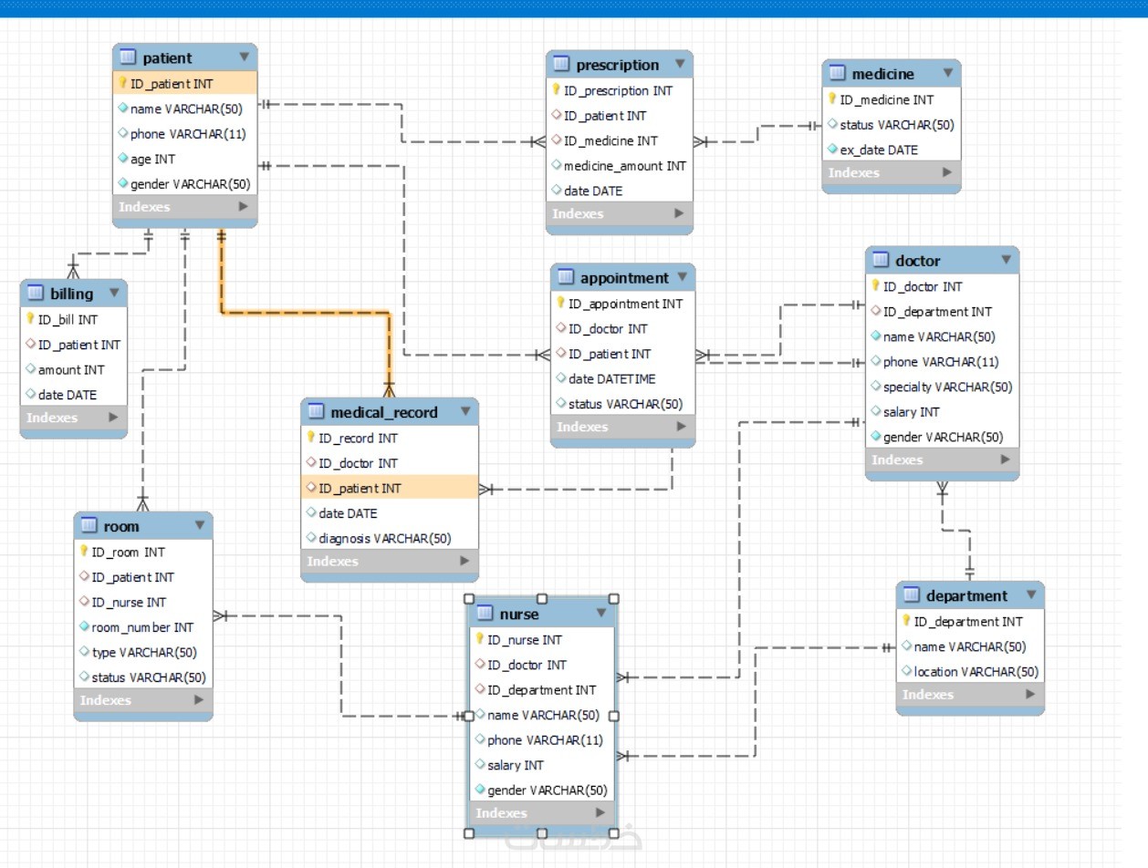Expand Indexes section of medical_record table
This screenshot has height=868, width=1148.
[x=464, y=561]
